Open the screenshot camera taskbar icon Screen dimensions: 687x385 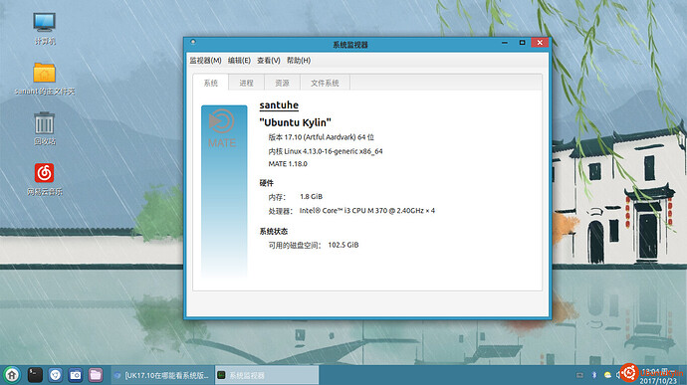tap(76, 375)
